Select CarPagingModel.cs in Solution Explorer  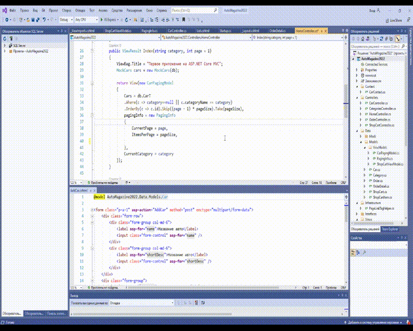point(388,153)
